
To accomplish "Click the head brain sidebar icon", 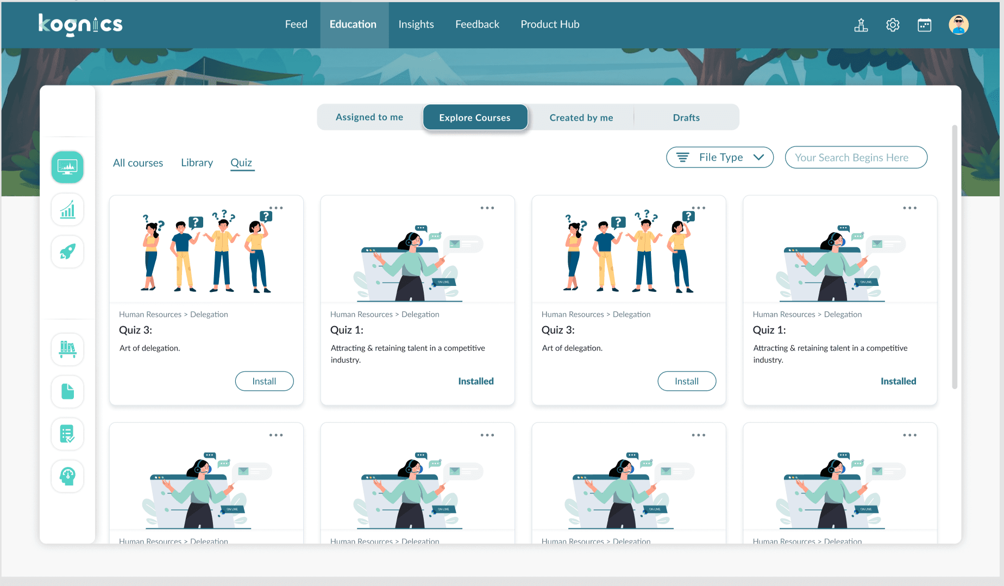I will [x=67, y=476].
